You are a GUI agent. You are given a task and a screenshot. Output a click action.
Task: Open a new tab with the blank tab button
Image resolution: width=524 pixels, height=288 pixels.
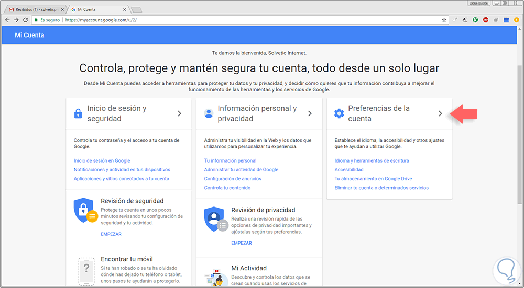pos(136,9)
